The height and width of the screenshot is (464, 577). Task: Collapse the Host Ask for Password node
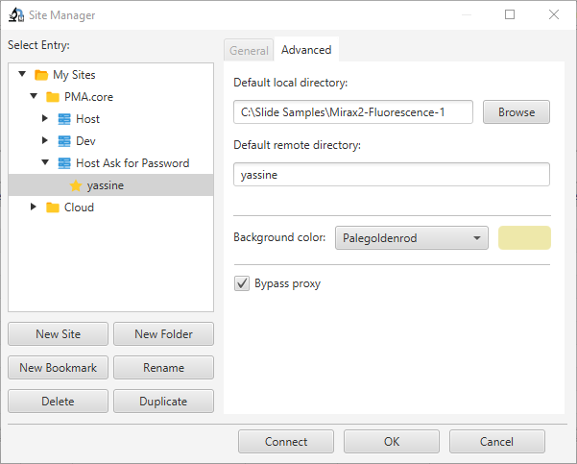45,163
